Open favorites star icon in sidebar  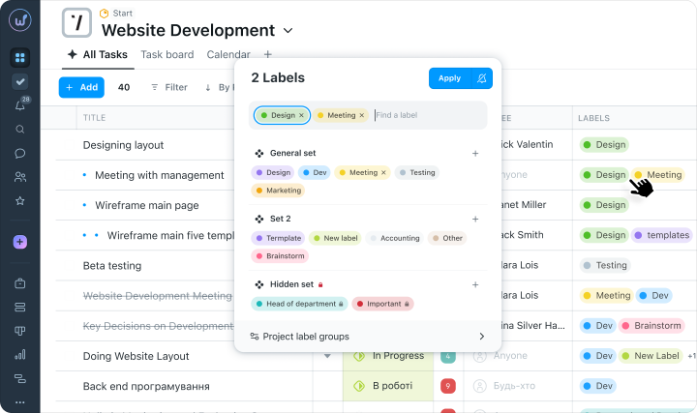point(20,201)
